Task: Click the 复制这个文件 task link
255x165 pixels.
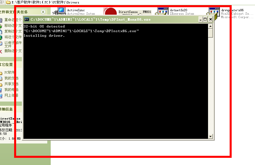Action: pyautogui.click(x=13, y=31)
